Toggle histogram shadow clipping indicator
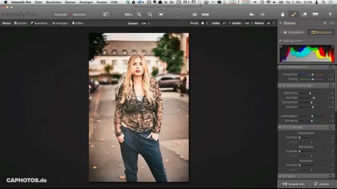This screenshot has height=189, width=337. tap(281, 47)
